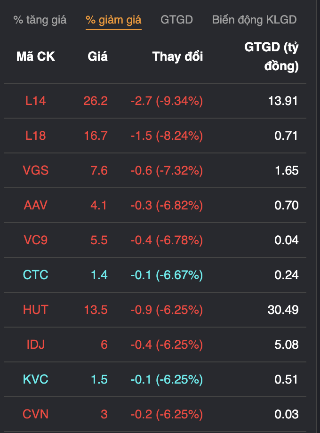
Task: Click the IDJ ticker symbol
Action: pos(36,345)
